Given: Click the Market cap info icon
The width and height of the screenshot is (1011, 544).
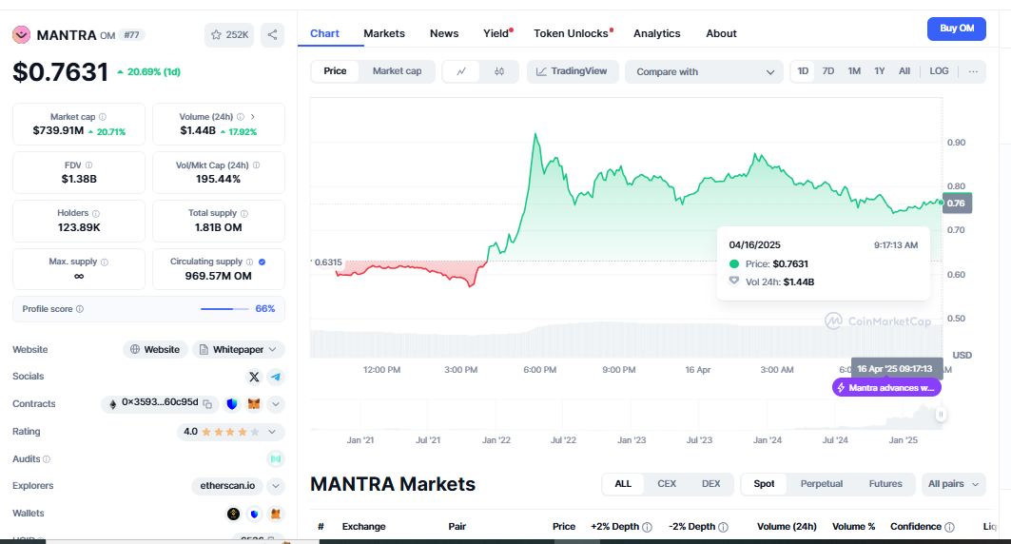Looking at the screenshot, I should (x=103, y=117).
